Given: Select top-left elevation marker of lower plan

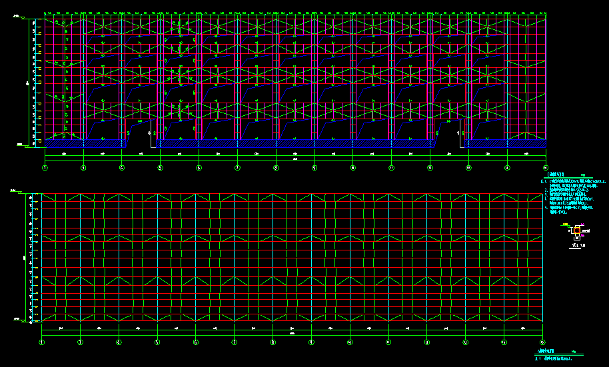Looking at the screenshot, I should click(x=15, y=191).
